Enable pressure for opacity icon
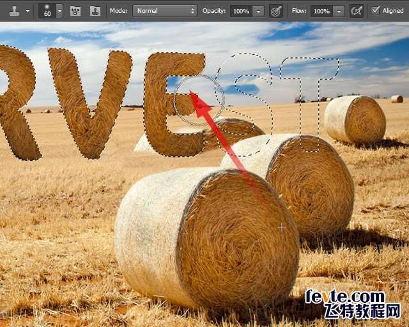 (x=276, y=11)
